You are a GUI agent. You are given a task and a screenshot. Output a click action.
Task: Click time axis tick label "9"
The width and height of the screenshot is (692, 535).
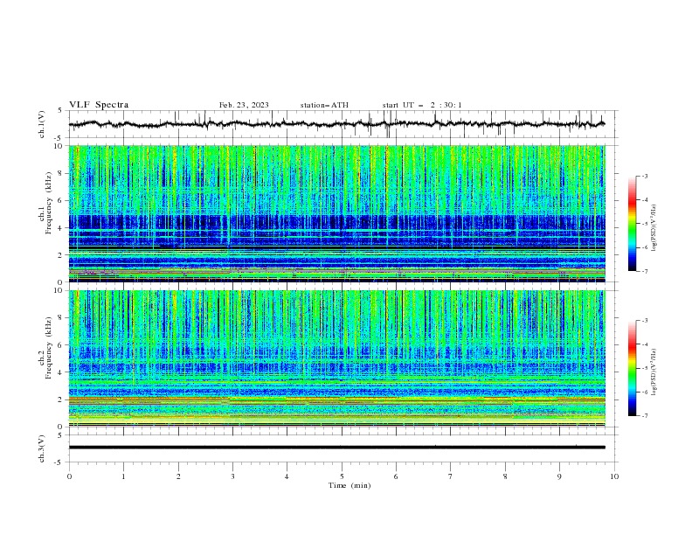point(559,476)
